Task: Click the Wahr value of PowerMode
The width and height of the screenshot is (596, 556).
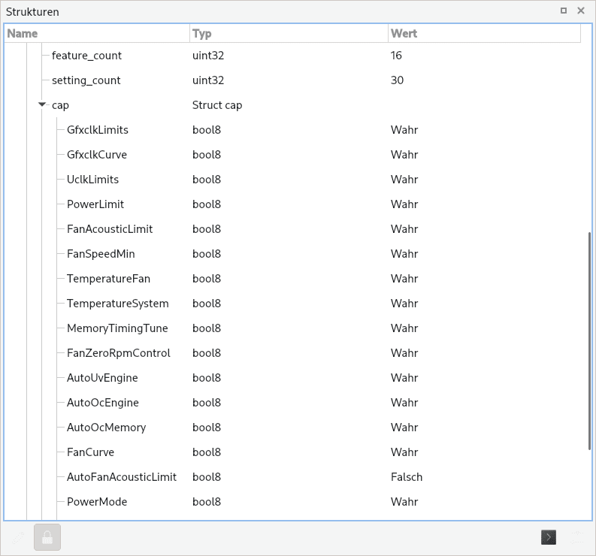Action: pyautogui.click(x=404, y=502)
